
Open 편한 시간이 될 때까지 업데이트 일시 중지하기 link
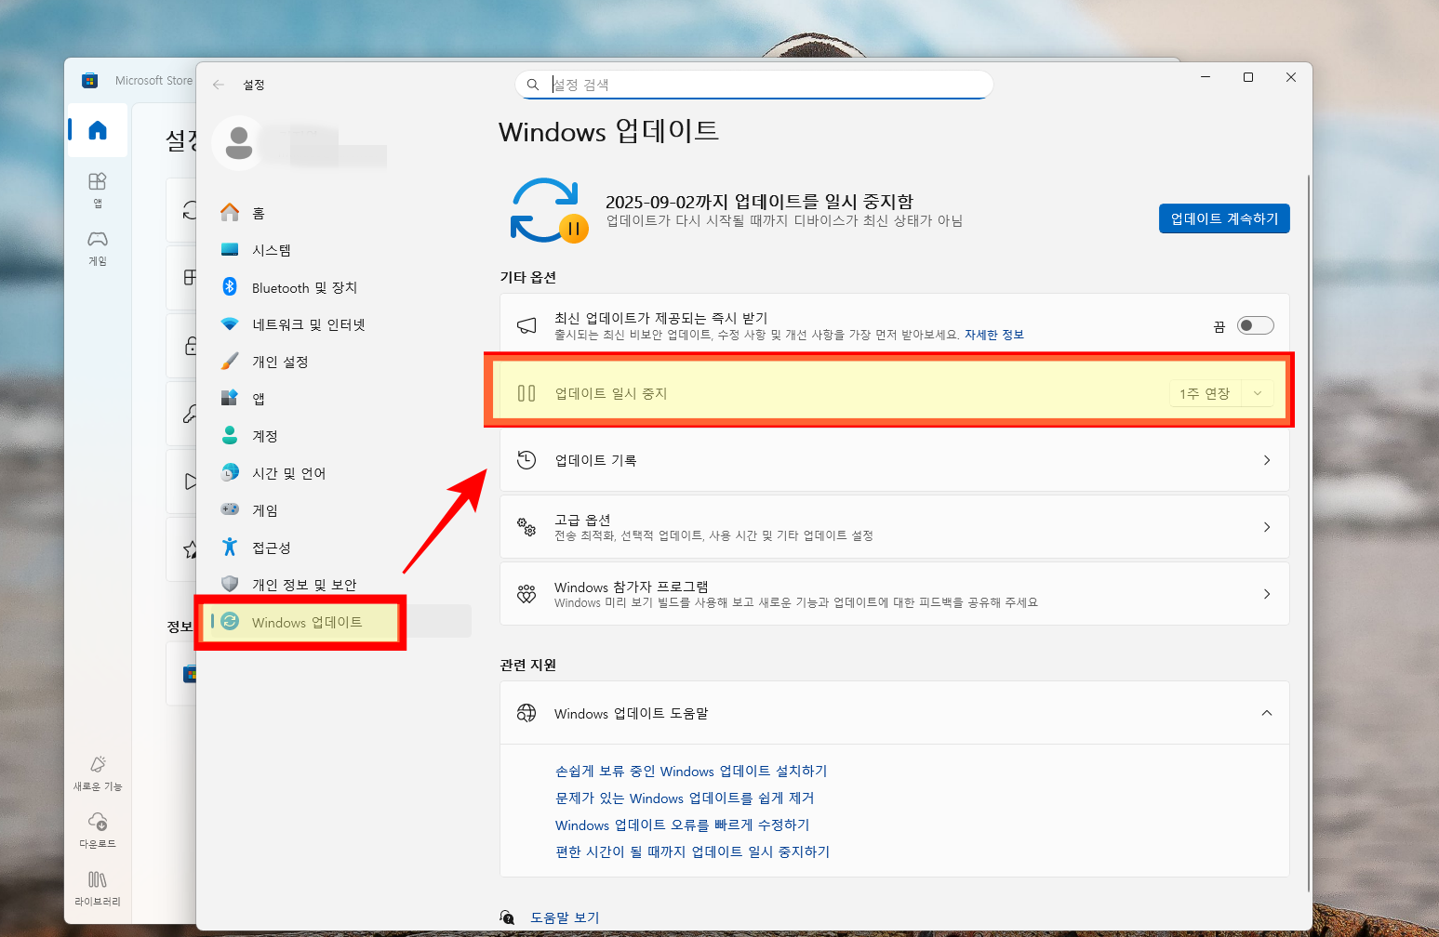pos(692,852)
